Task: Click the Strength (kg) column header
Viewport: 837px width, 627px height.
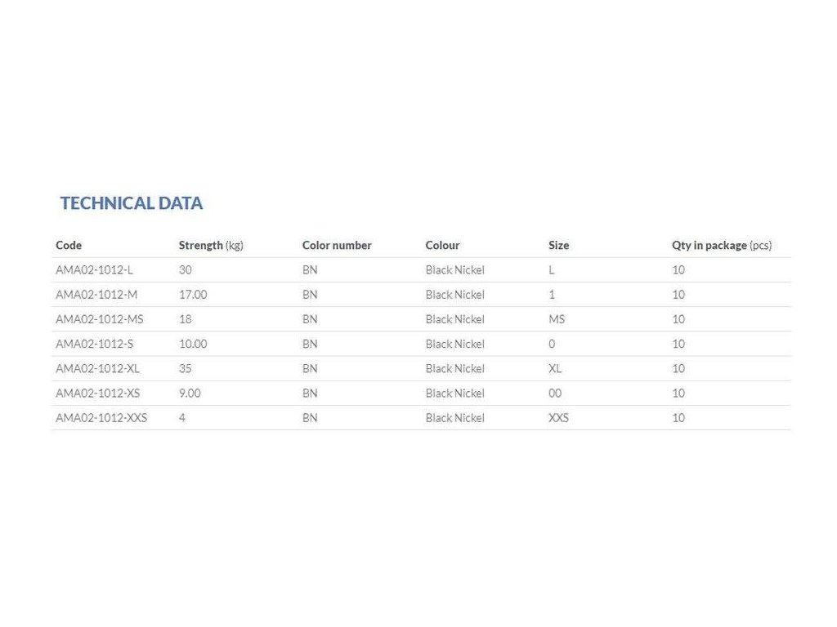Action: (x=211, y=245)
